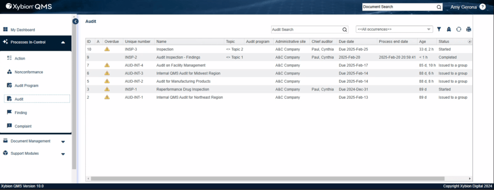Click the right arrow of the horizontal scrollbar

(470, 178)
